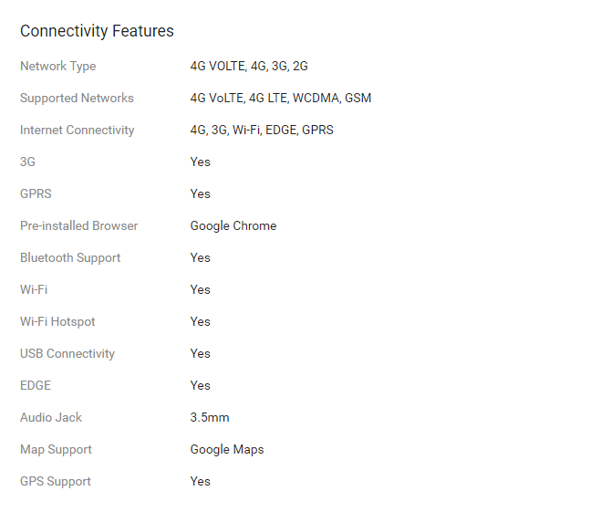
Task: Click the GPS Support label
Action: (x=56, y=482)
